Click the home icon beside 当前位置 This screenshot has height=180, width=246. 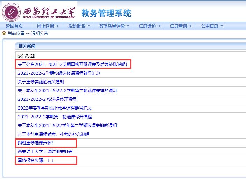point(4,33)
